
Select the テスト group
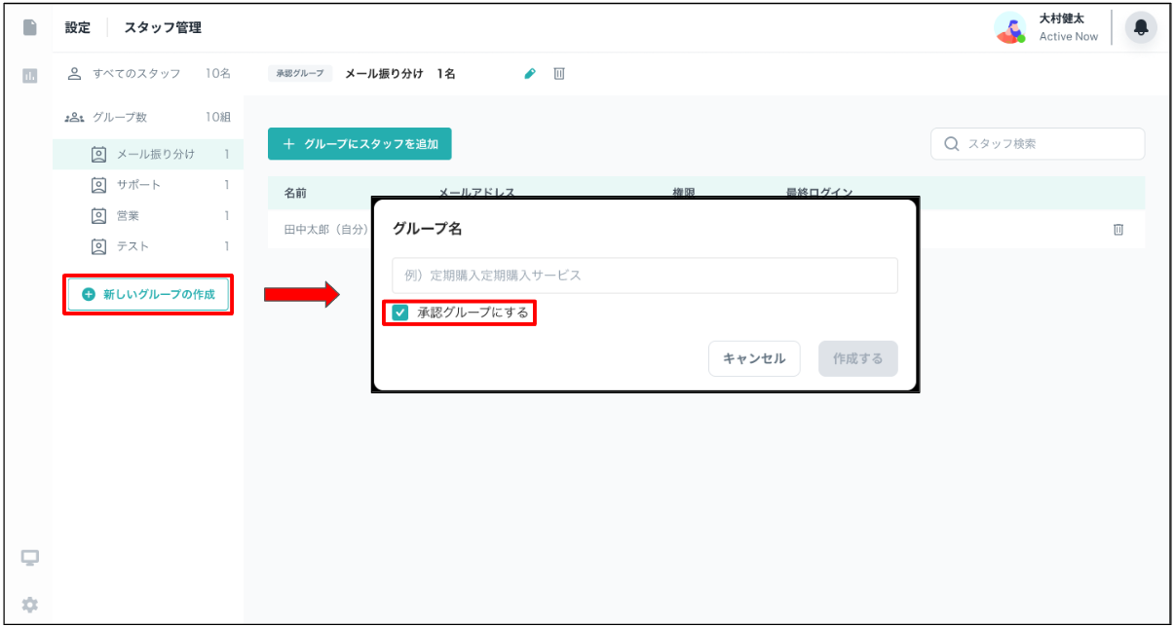133,247
